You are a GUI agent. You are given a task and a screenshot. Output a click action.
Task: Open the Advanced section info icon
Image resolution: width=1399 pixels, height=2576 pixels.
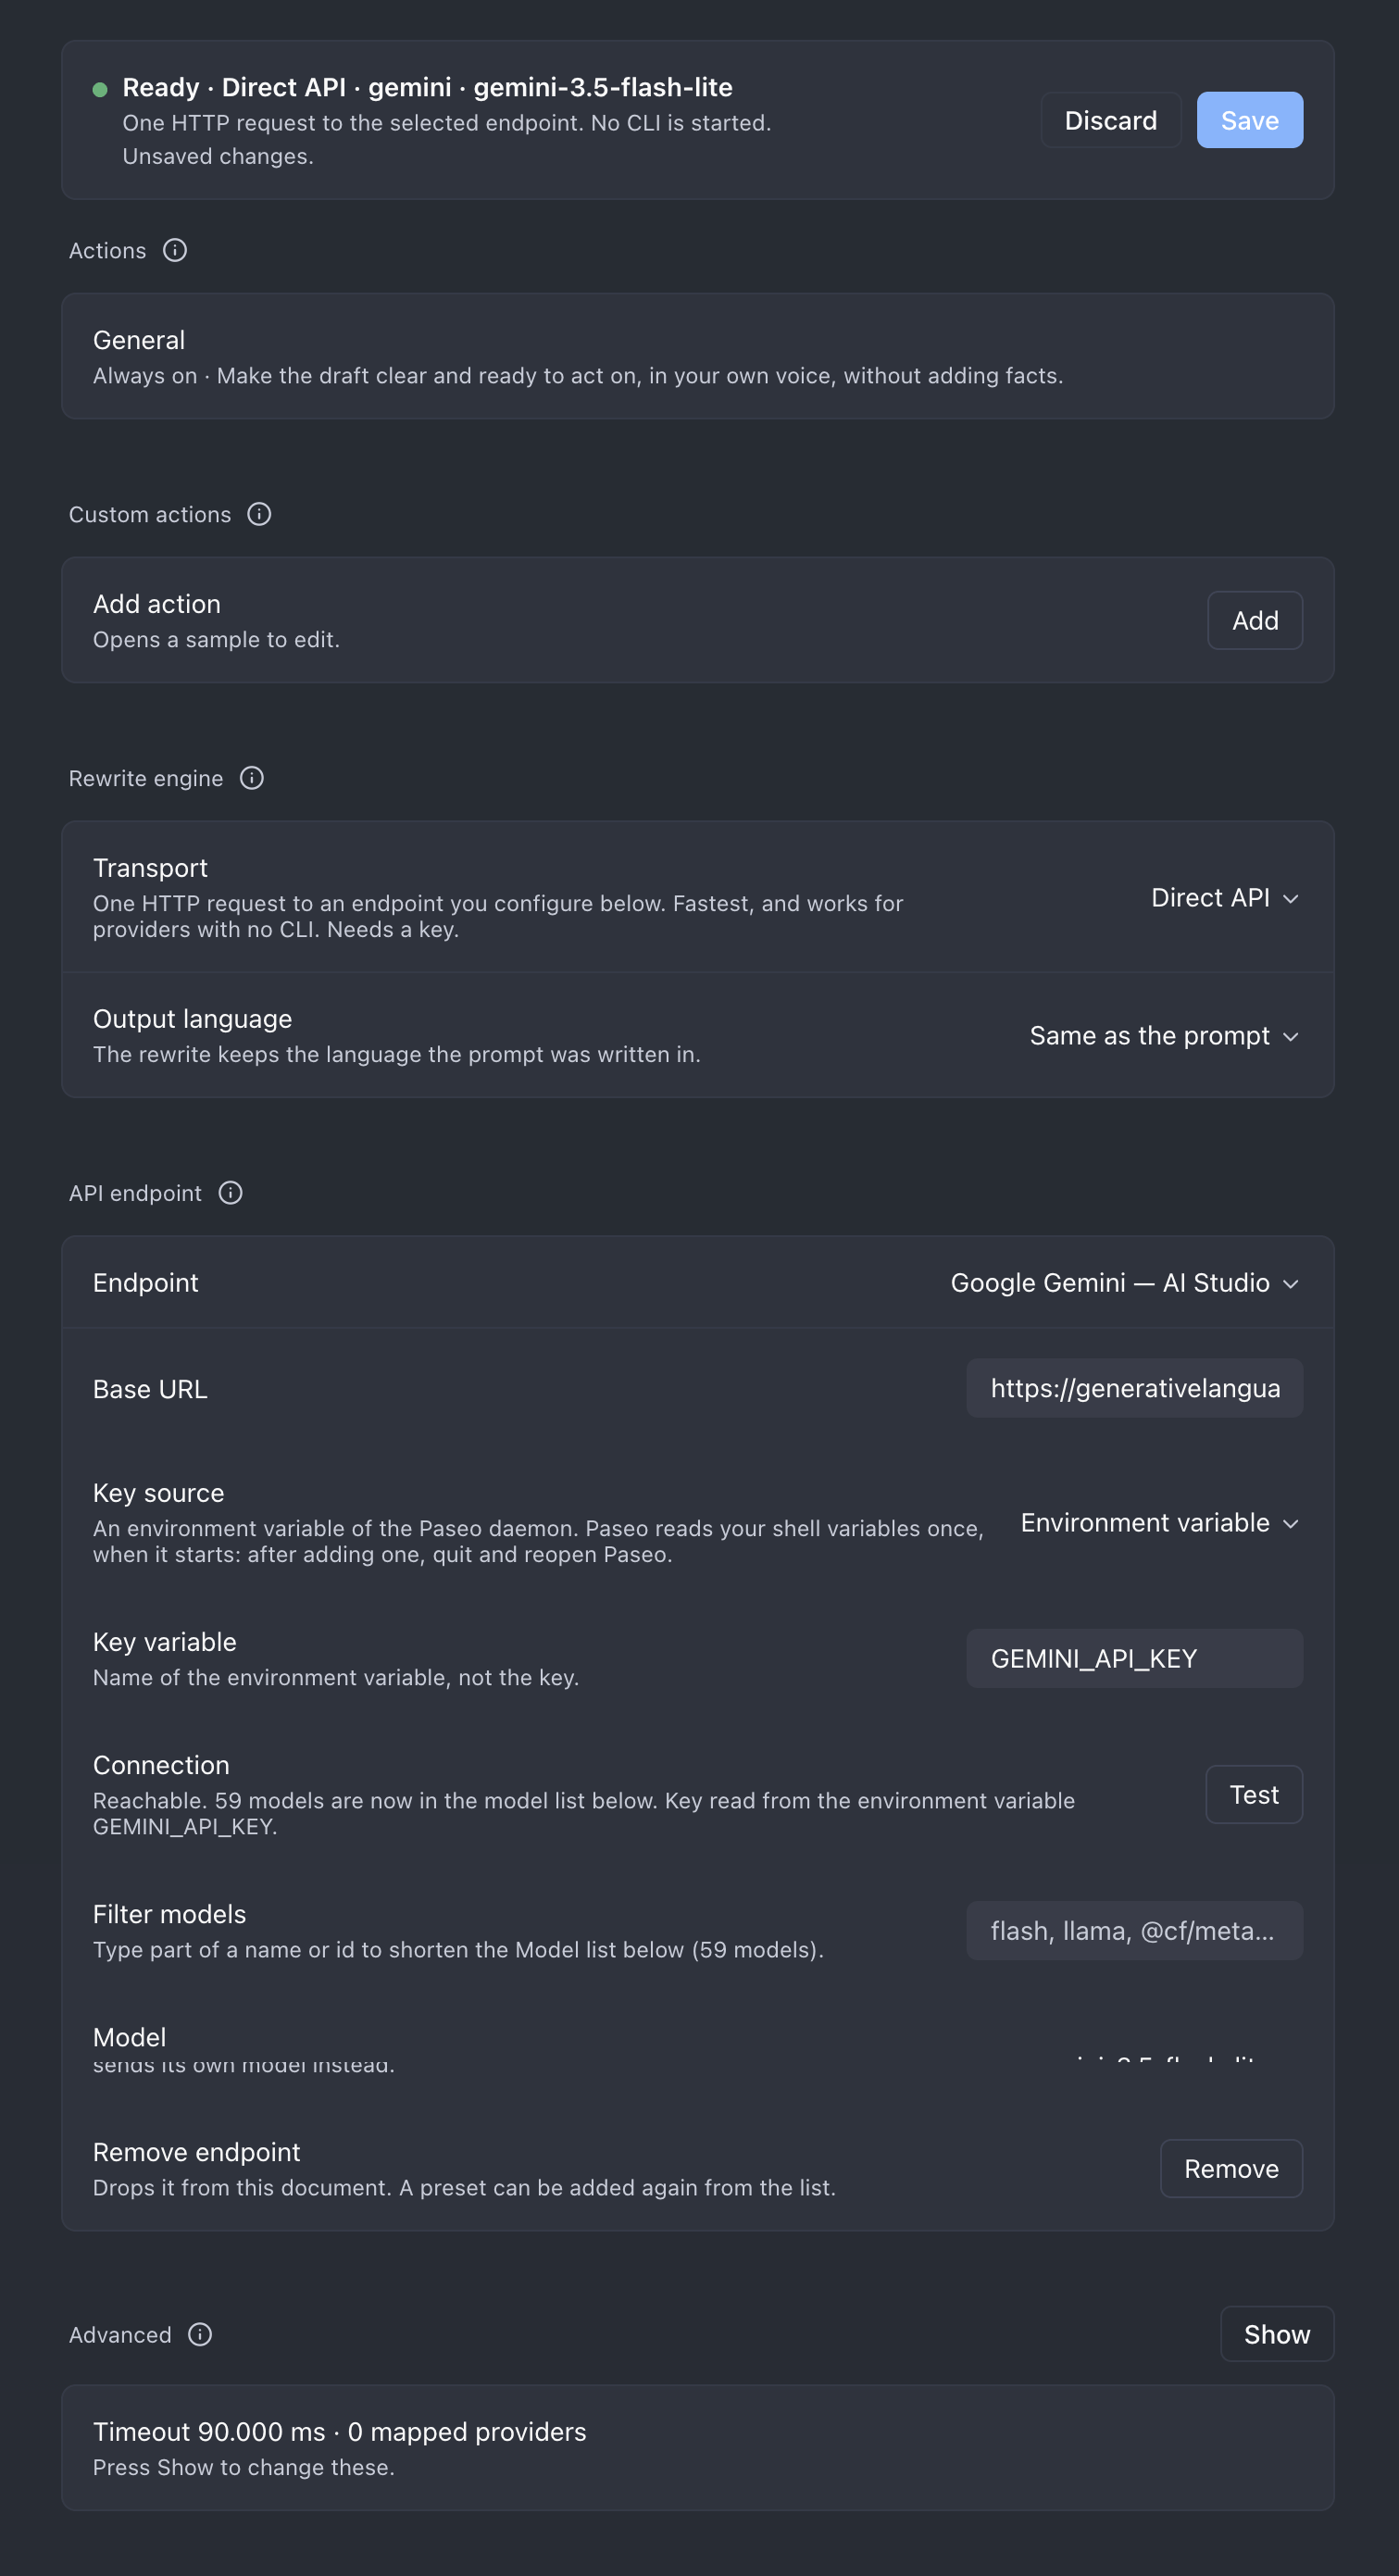[200, 2334]
